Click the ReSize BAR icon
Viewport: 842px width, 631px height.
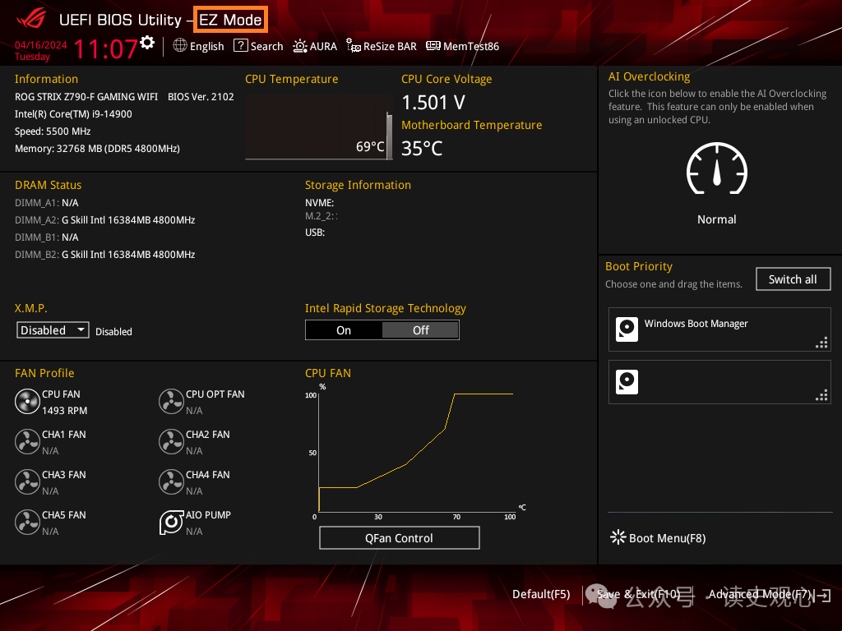click(353, 46)
